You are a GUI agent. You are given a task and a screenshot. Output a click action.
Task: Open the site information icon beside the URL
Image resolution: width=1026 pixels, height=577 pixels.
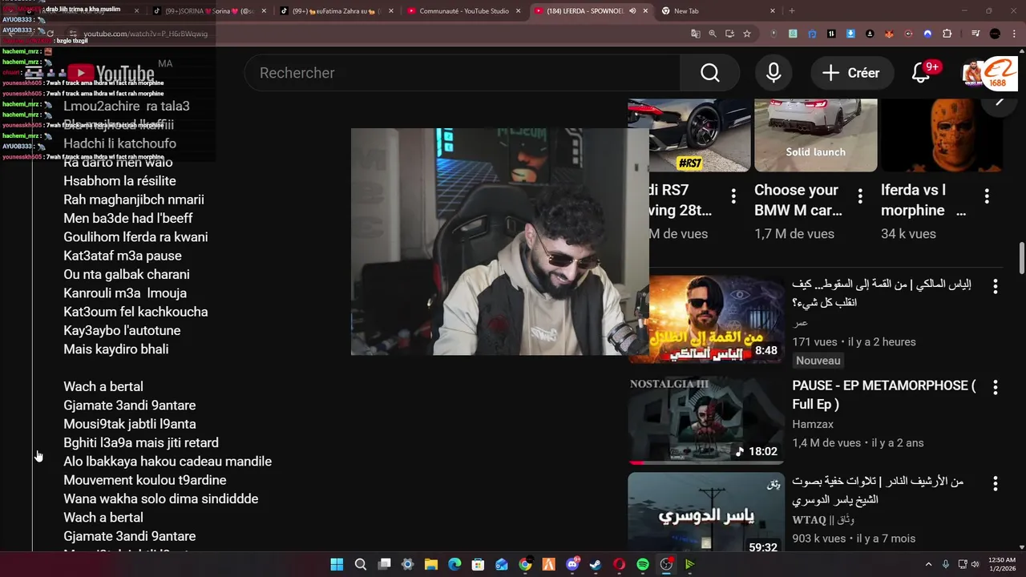[73, 34]
